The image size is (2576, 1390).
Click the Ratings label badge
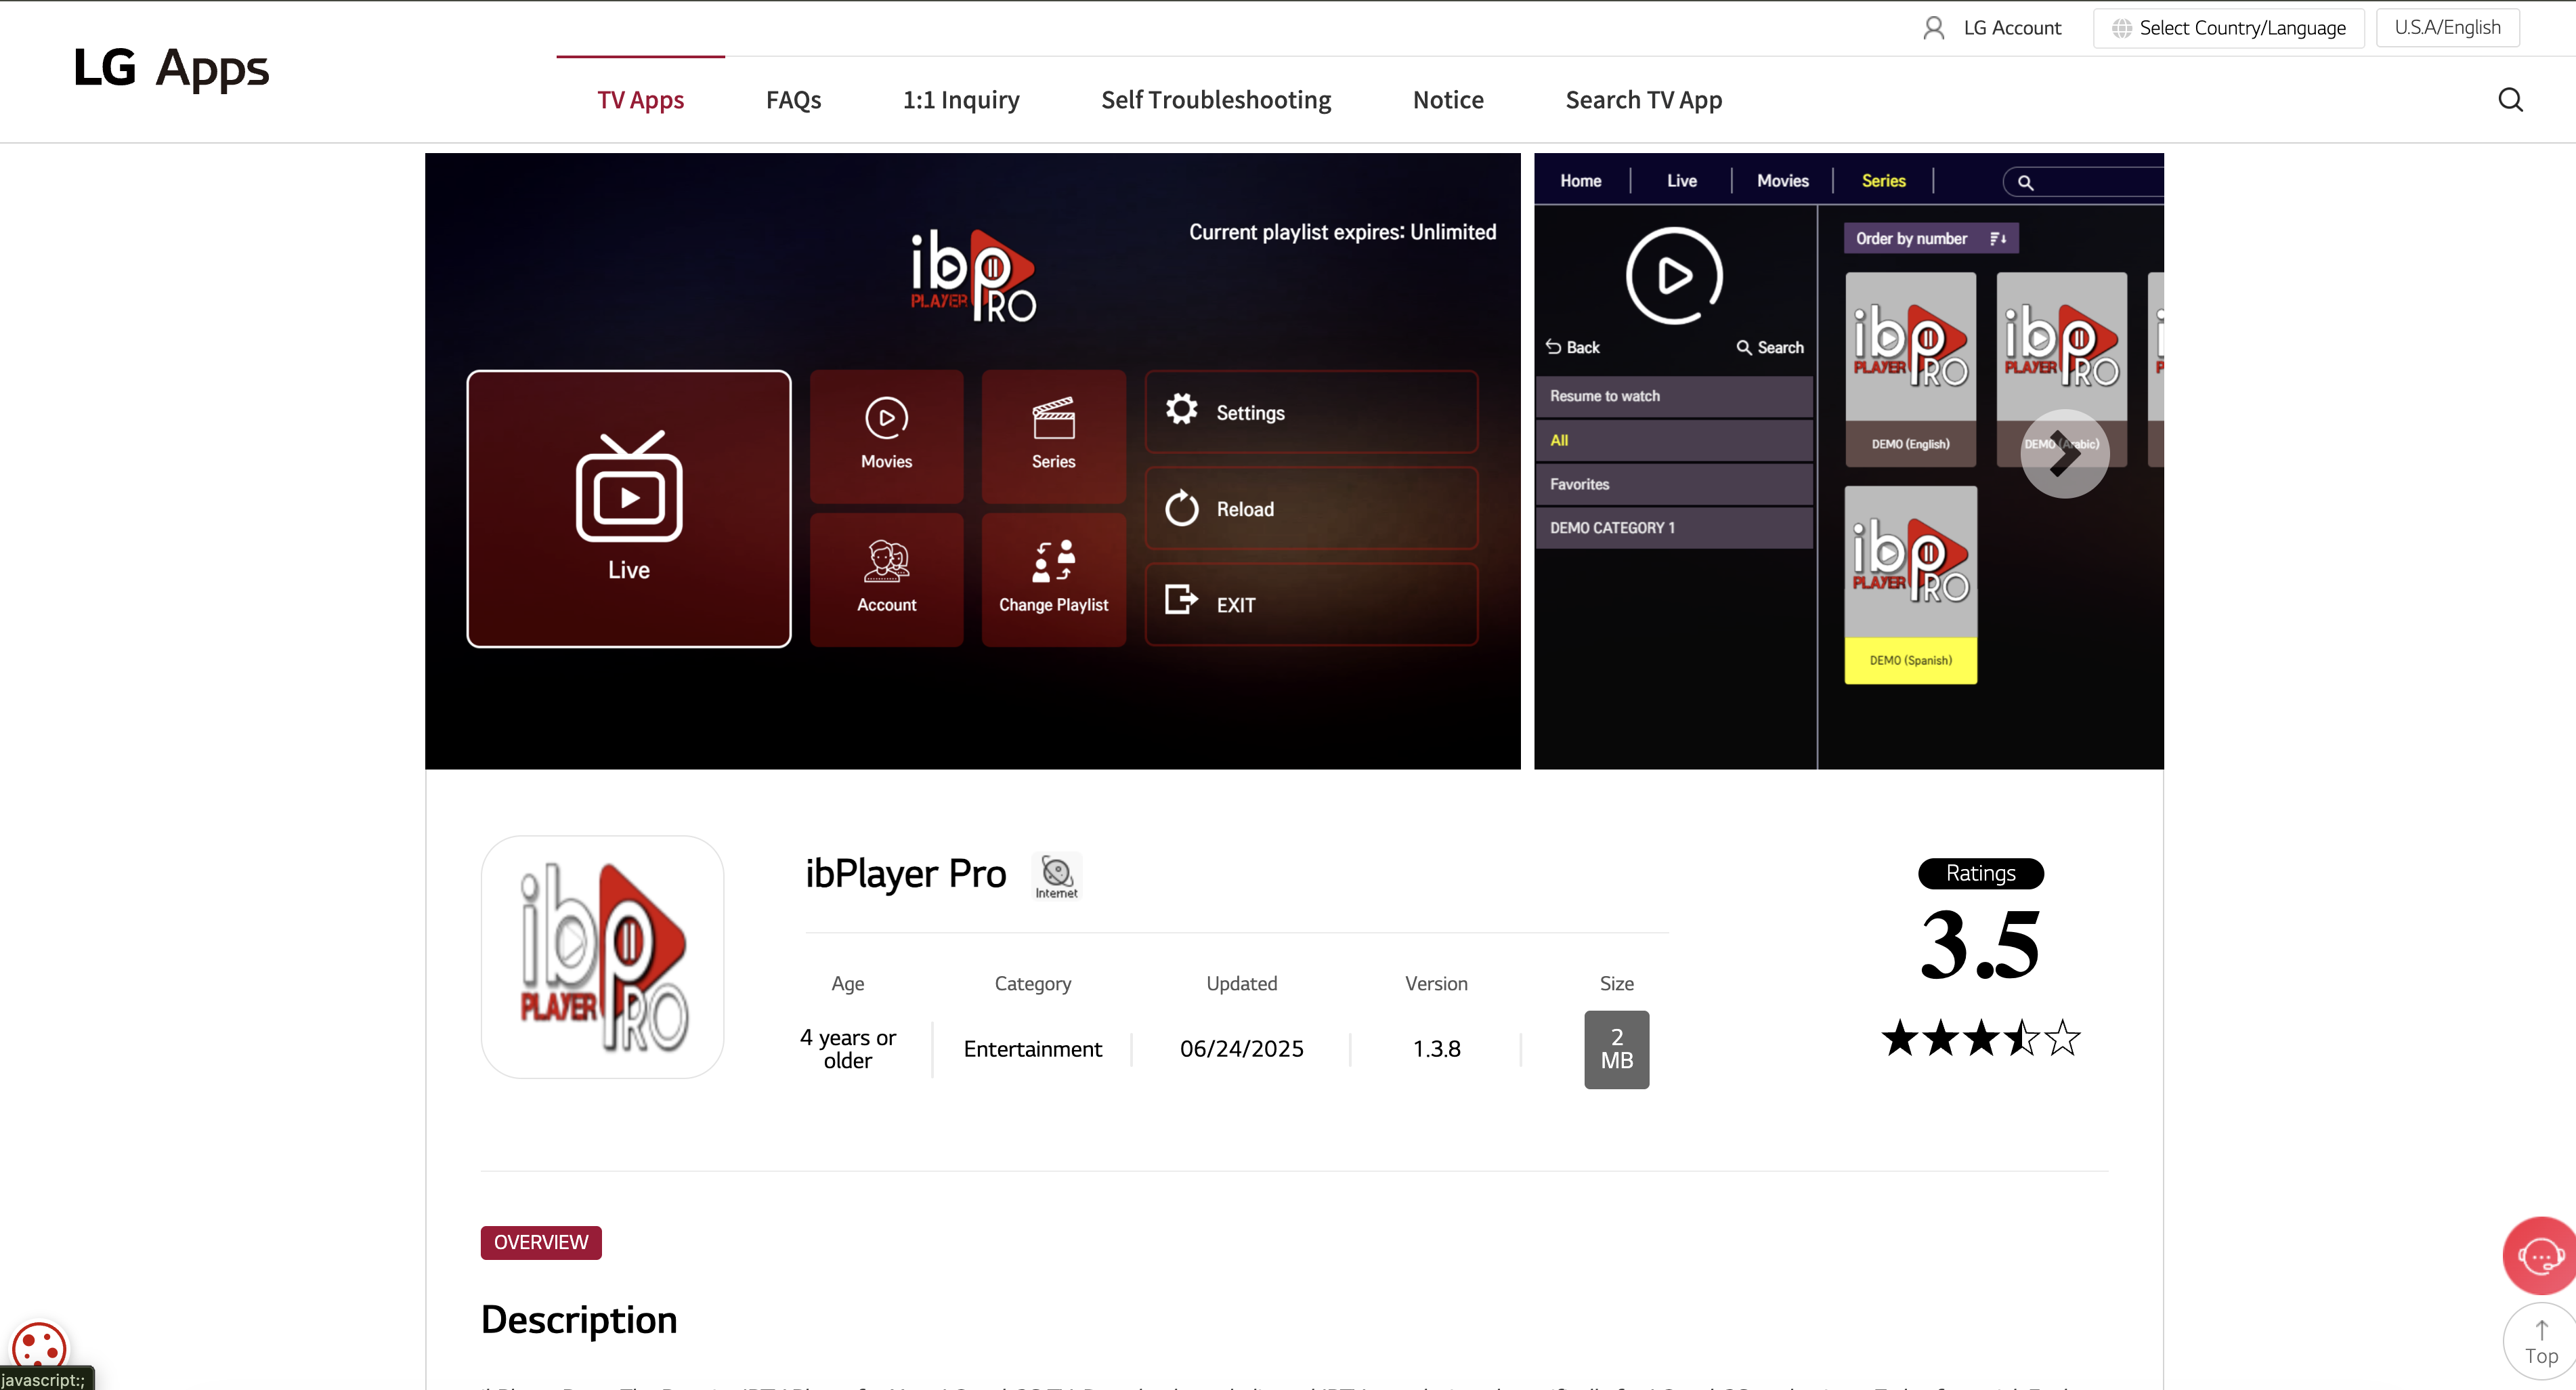(x=1980, y=873)
